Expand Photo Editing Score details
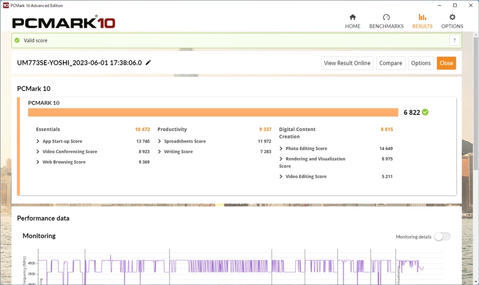Screen dimensions: 479x285 [x=281, y=148]
